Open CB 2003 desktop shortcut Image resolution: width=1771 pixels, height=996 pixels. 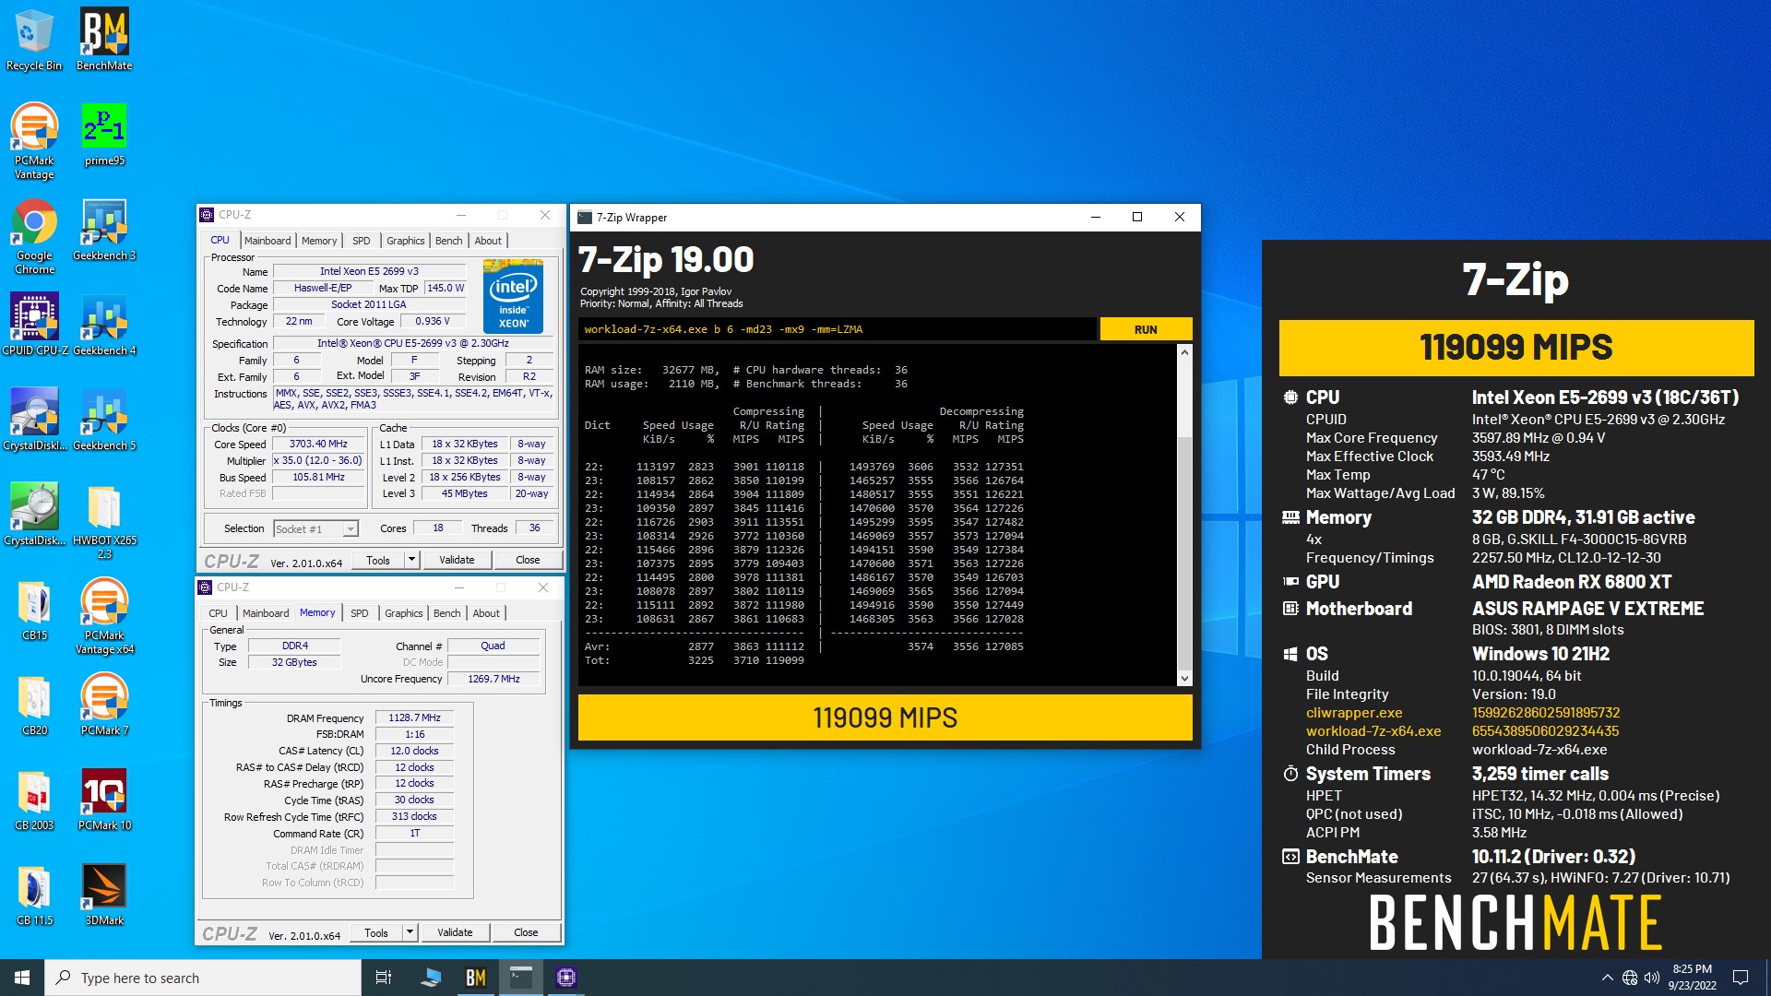point(34,800)
